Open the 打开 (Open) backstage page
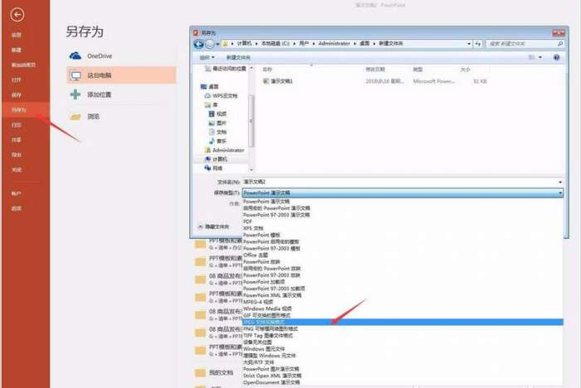 pos(17,80)
